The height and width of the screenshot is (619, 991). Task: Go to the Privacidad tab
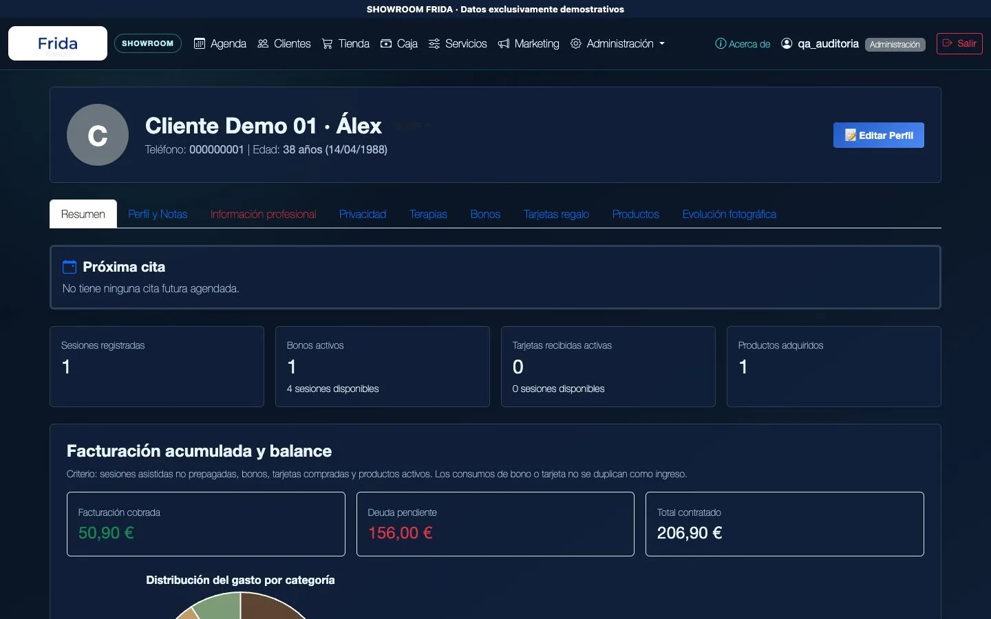(x=363, y=214)
